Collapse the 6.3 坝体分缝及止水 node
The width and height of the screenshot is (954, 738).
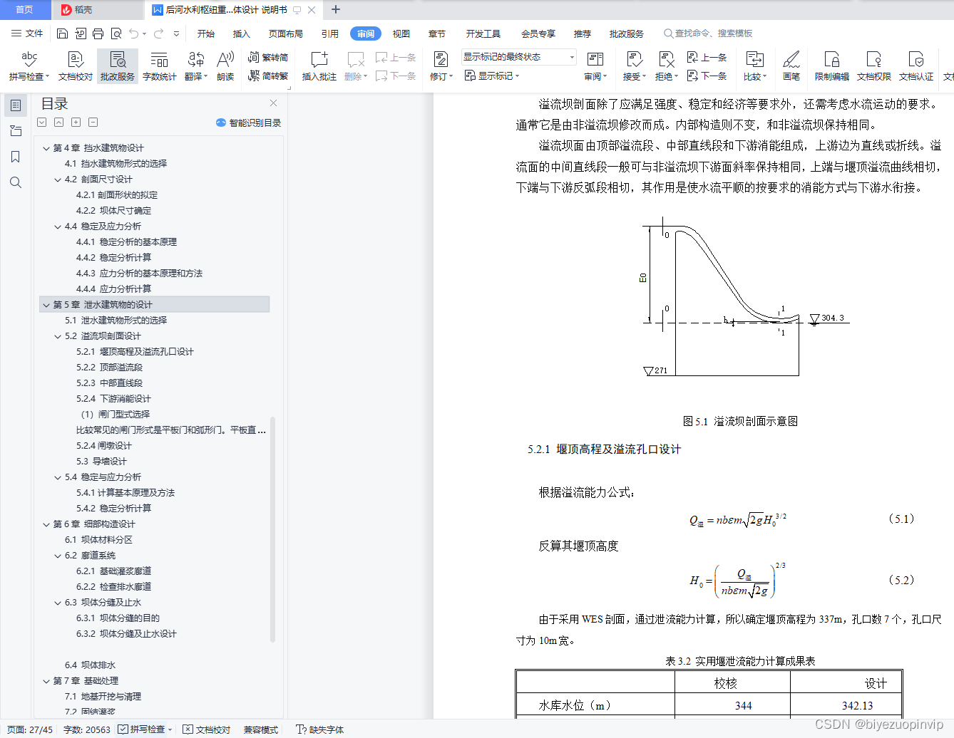click(x=58, y=603)
